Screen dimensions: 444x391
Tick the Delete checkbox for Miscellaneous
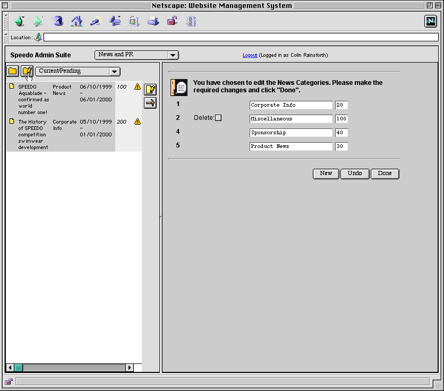(218, 118)
